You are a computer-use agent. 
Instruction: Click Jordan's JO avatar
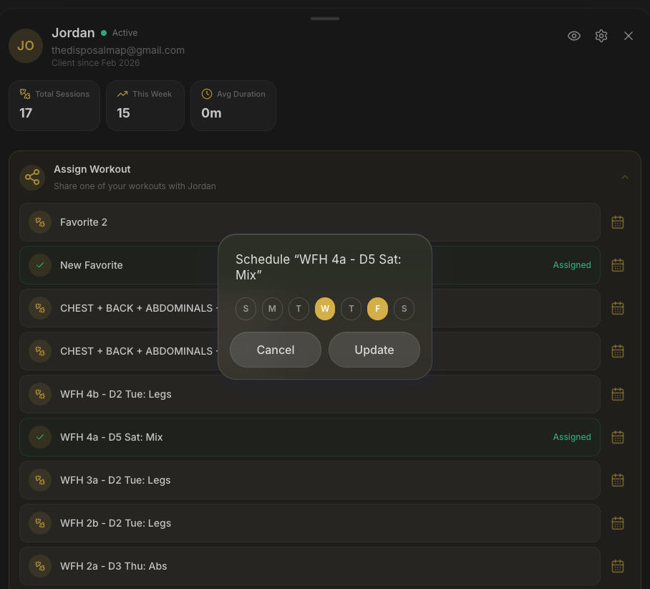coord(26,46)
